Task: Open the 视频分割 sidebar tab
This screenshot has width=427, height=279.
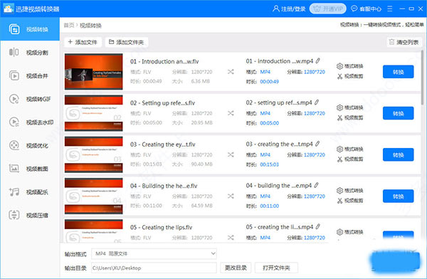Action: 30,53
